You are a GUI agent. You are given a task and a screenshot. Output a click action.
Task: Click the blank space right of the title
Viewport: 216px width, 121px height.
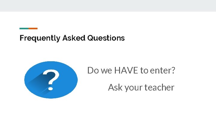click(x=168, y=38)
